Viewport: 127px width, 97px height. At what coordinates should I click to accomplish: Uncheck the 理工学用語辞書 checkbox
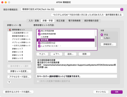click(39, 31)
